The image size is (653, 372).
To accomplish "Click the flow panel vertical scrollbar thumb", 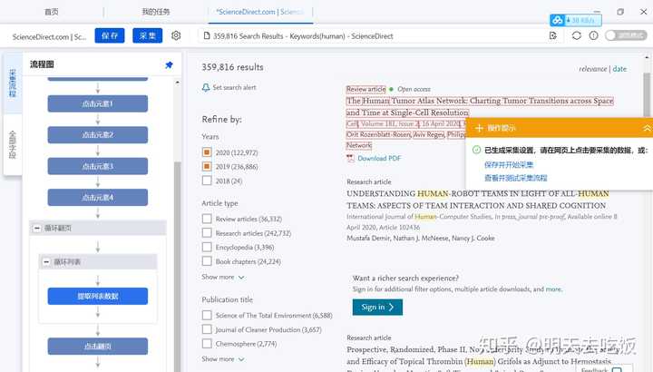I will click(x=178, y=267).
